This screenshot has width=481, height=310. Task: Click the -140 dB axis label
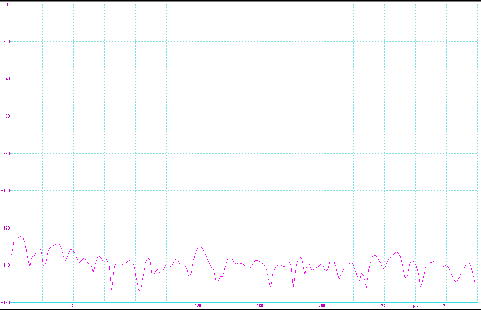[x=6, y=265]
